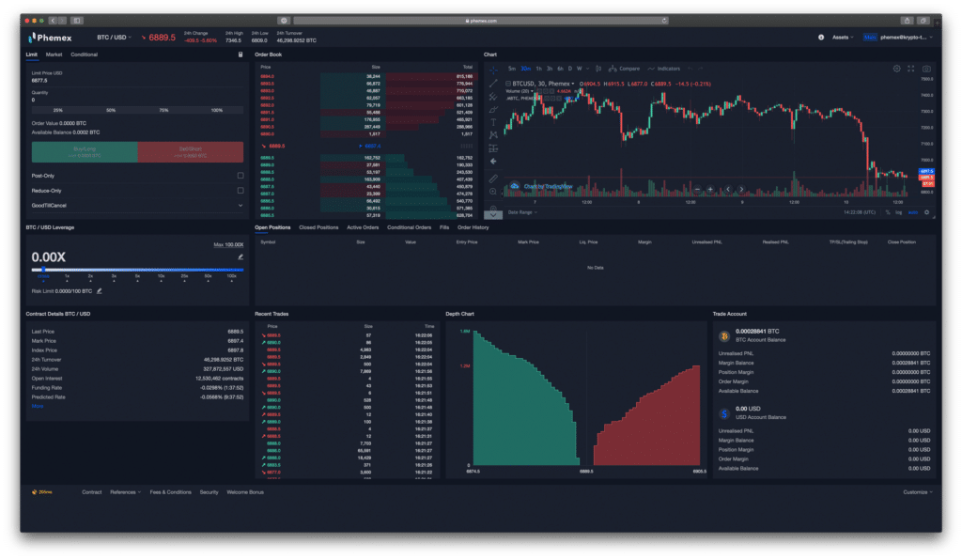Viewport: 962px width, 559px height.
Task: Click the Sell/Short button
Action: tap(190, 152)
